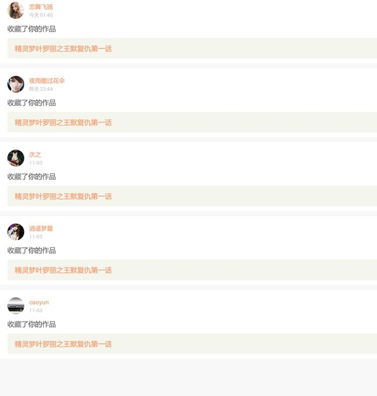Tap 收藏了你的作品 text under 次之
Image resolution: width=377 pixels, height=396 pixels.
coord(31,177)
